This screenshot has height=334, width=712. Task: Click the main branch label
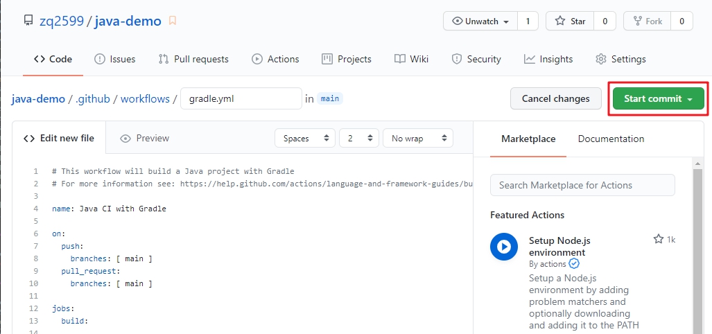pos(330,98)
